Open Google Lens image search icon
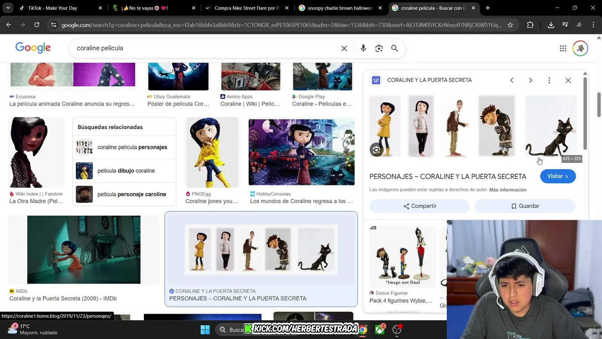602x339 pixels. pyautogui.click(x=379, y=48)
